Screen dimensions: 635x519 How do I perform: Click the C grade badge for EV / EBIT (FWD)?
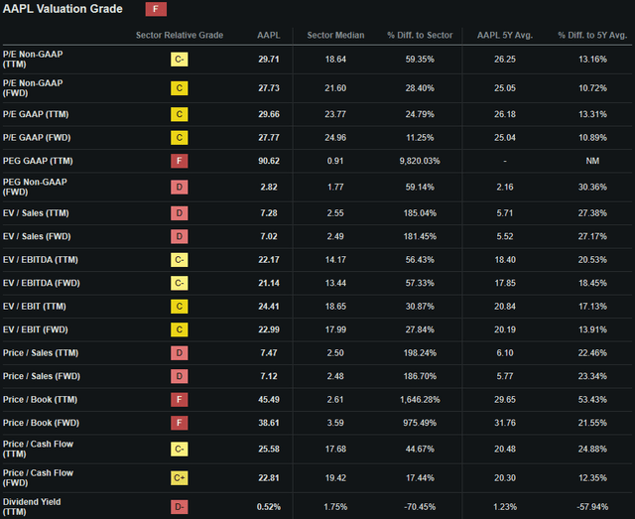[179, 329]
